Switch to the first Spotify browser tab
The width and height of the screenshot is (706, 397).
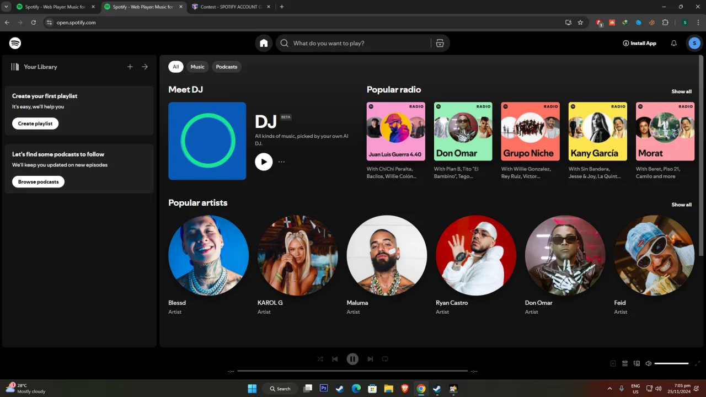click(55, 7)
